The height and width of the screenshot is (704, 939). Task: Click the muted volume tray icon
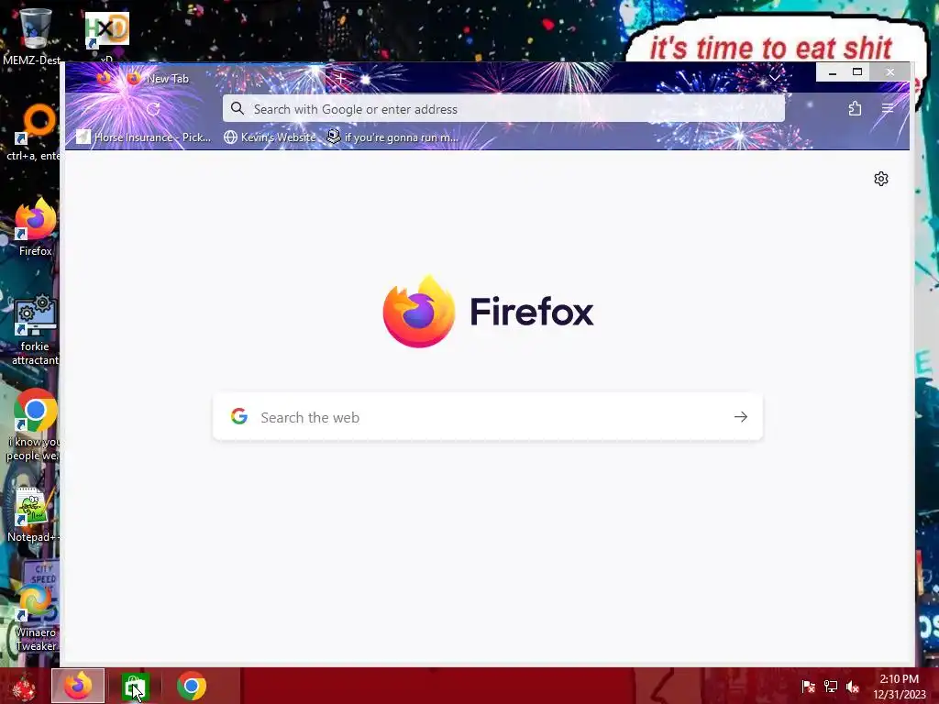[x=853, y=686]
